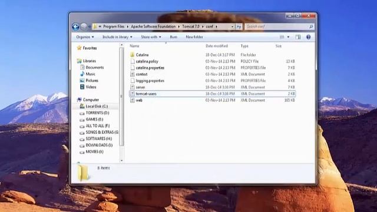The image size is (377, 212).
Task: Click the Burn toolbar button
Action: pyautogui.click(x=173, y=37)
